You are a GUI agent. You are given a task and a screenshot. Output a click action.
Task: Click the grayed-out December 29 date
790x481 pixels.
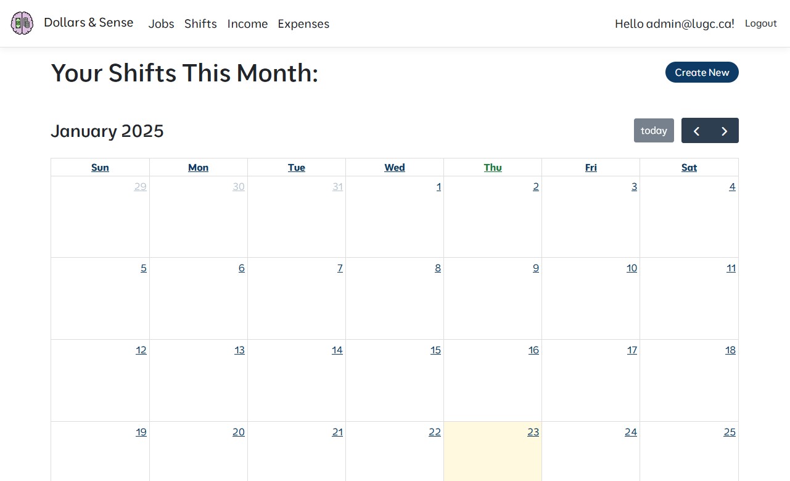140,186
